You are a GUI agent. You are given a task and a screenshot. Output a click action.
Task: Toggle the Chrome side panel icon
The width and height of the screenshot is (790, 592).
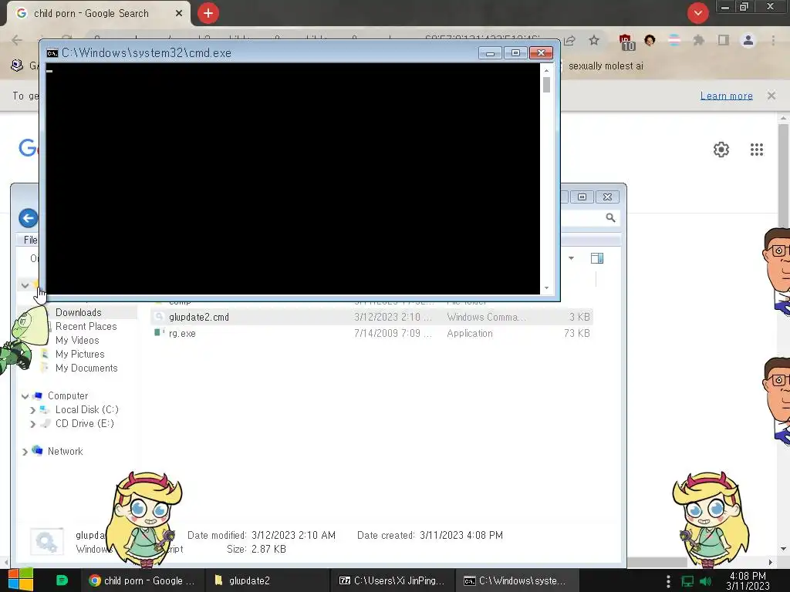coord(723,40)
